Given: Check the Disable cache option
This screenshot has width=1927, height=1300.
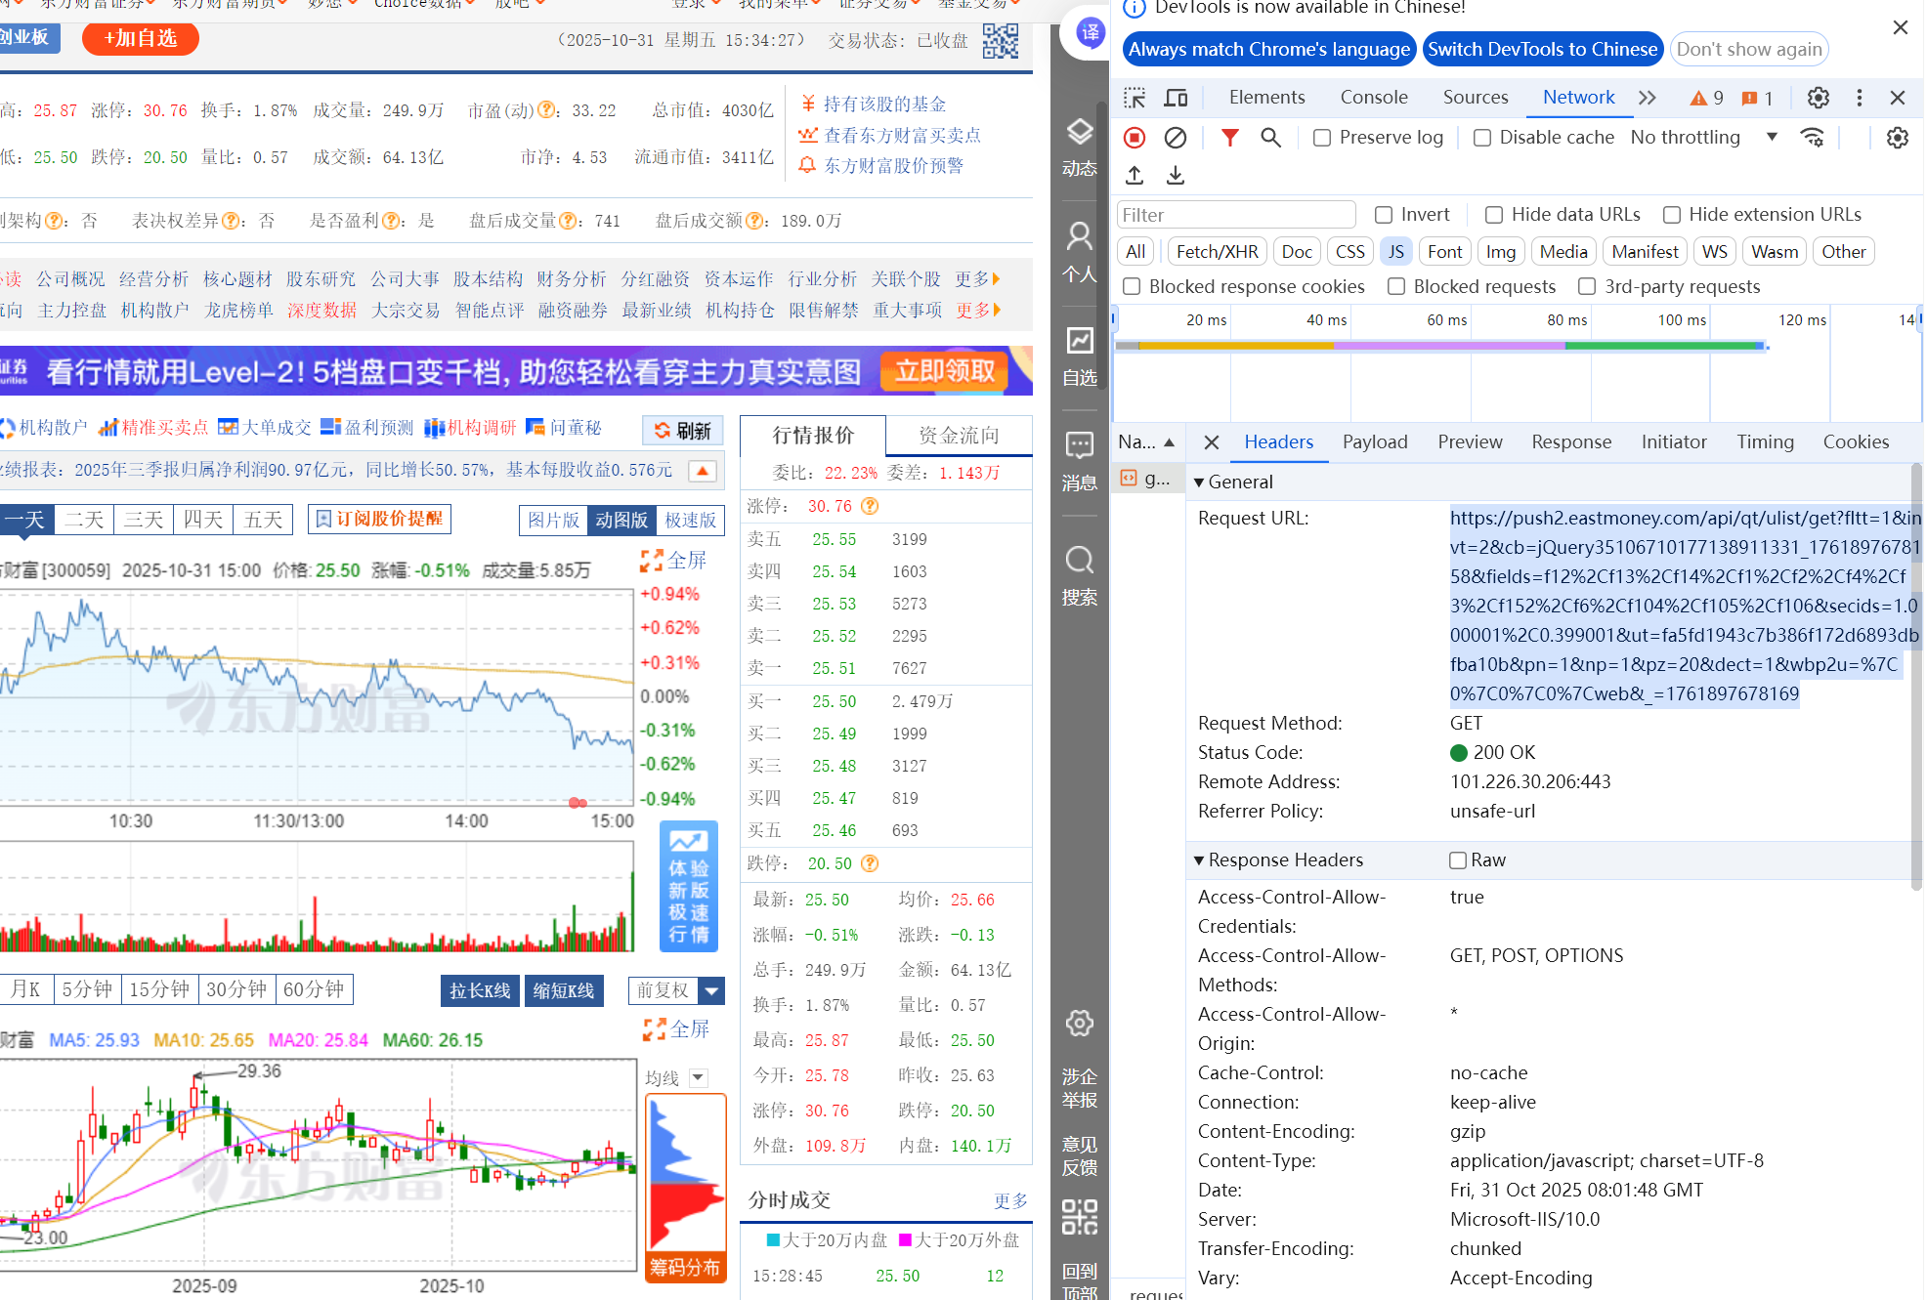Looking at the screenshot, I should (1482, 138).
